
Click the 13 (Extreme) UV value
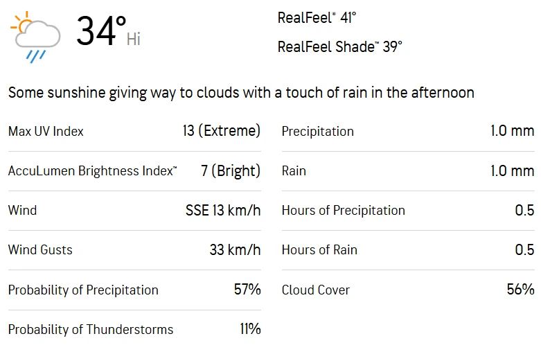[x=222, y=131]
